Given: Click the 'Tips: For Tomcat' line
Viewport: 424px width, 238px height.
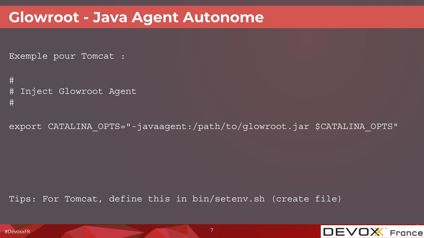Looking at the screenshot, I should pyautogui.click(x=175, y=199).
